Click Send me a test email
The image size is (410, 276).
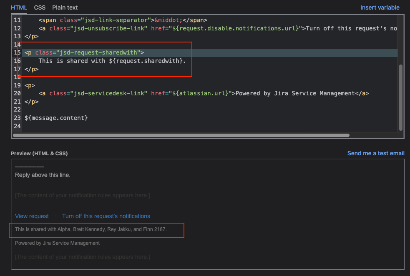click(376, 153)
